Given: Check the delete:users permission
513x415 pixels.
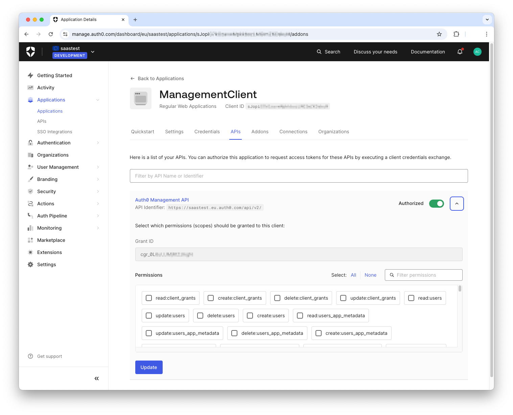Looking at the screenshot, I should pyautogui.click(x=200, y=316).
